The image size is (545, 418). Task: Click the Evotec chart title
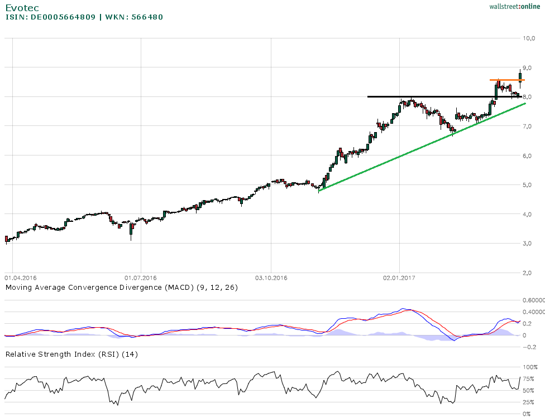tap(22, 8)
